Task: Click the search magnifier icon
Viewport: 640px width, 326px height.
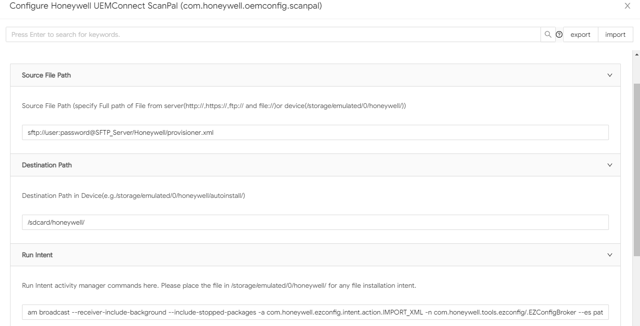Action: [x=548, y=34]
